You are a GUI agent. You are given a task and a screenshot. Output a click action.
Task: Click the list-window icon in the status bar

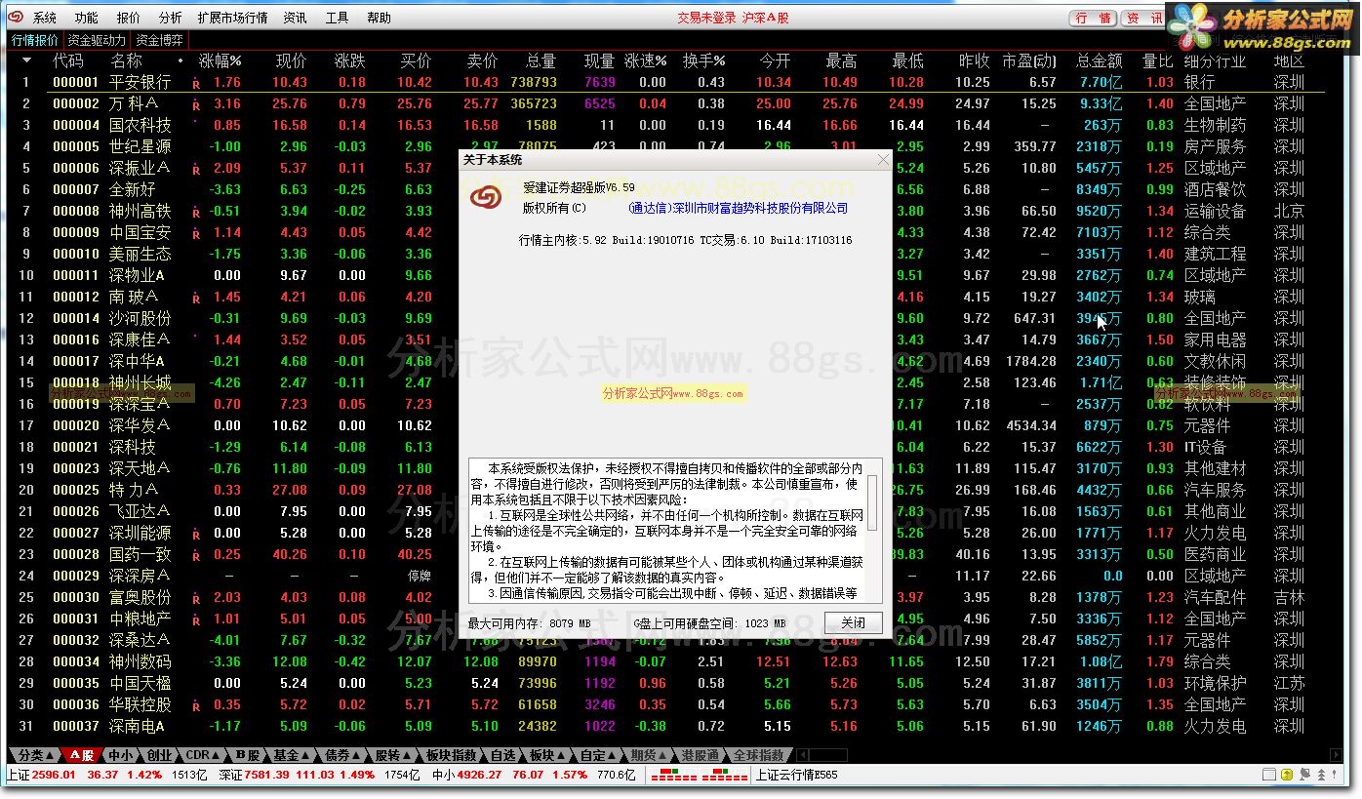click(x=1269, y=775)
